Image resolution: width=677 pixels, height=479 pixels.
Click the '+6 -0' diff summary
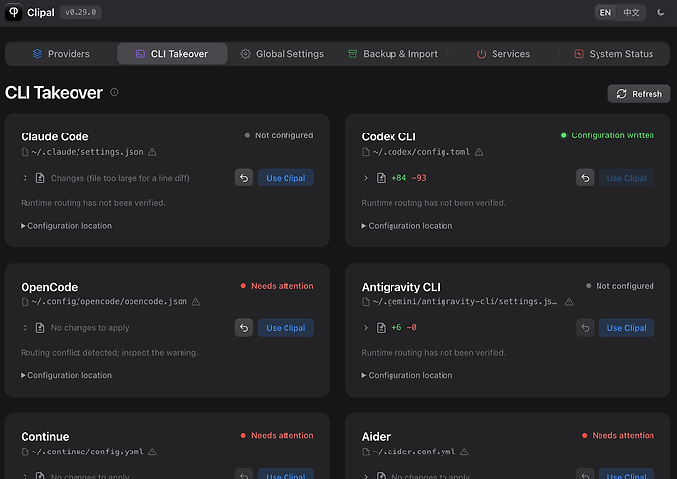click(x=404, y=328)
